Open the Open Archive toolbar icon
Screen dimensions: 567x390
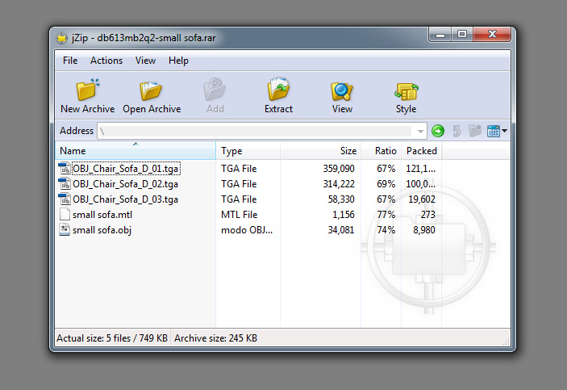pos(151,90)
